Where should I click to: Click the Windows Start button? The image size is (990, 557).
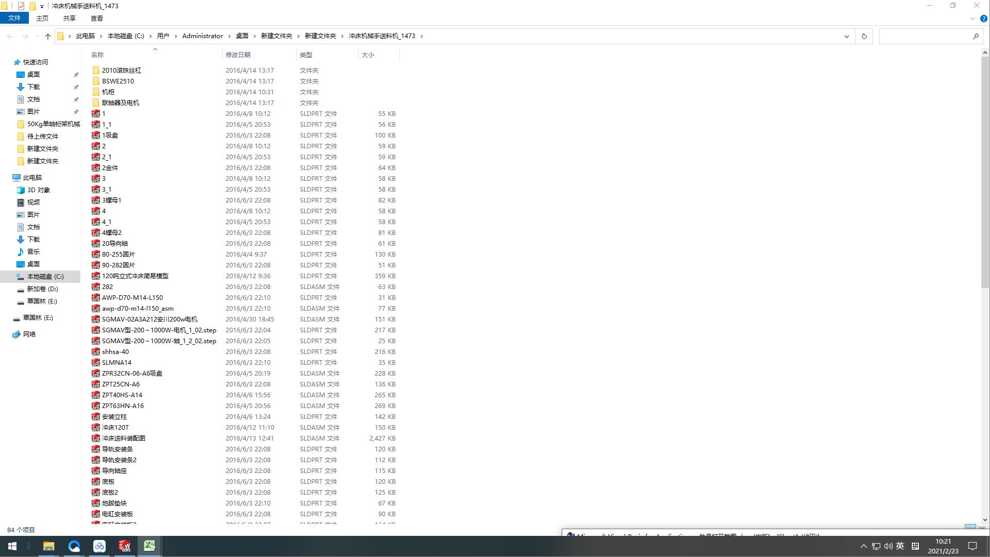[12, 546]
